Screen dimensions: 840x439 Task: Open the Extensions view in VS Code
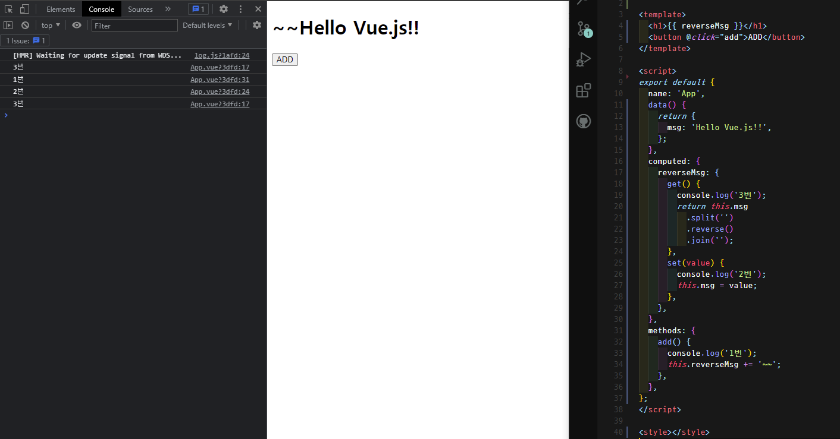(x=584, y=90)
